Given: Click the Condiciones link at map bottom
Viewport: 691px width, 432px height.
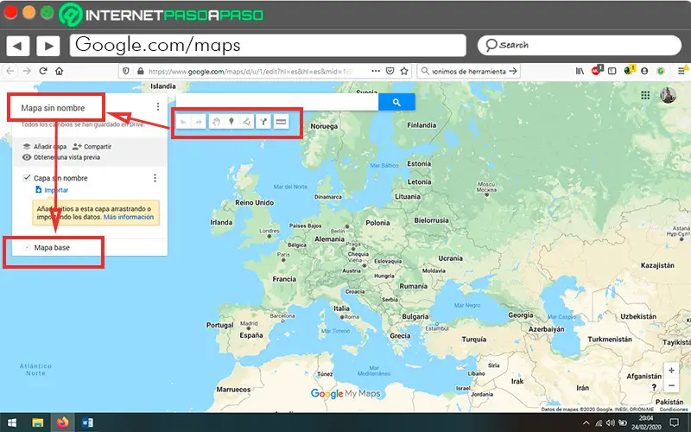Looking at the screenshot, I should (x=674, y=410).
